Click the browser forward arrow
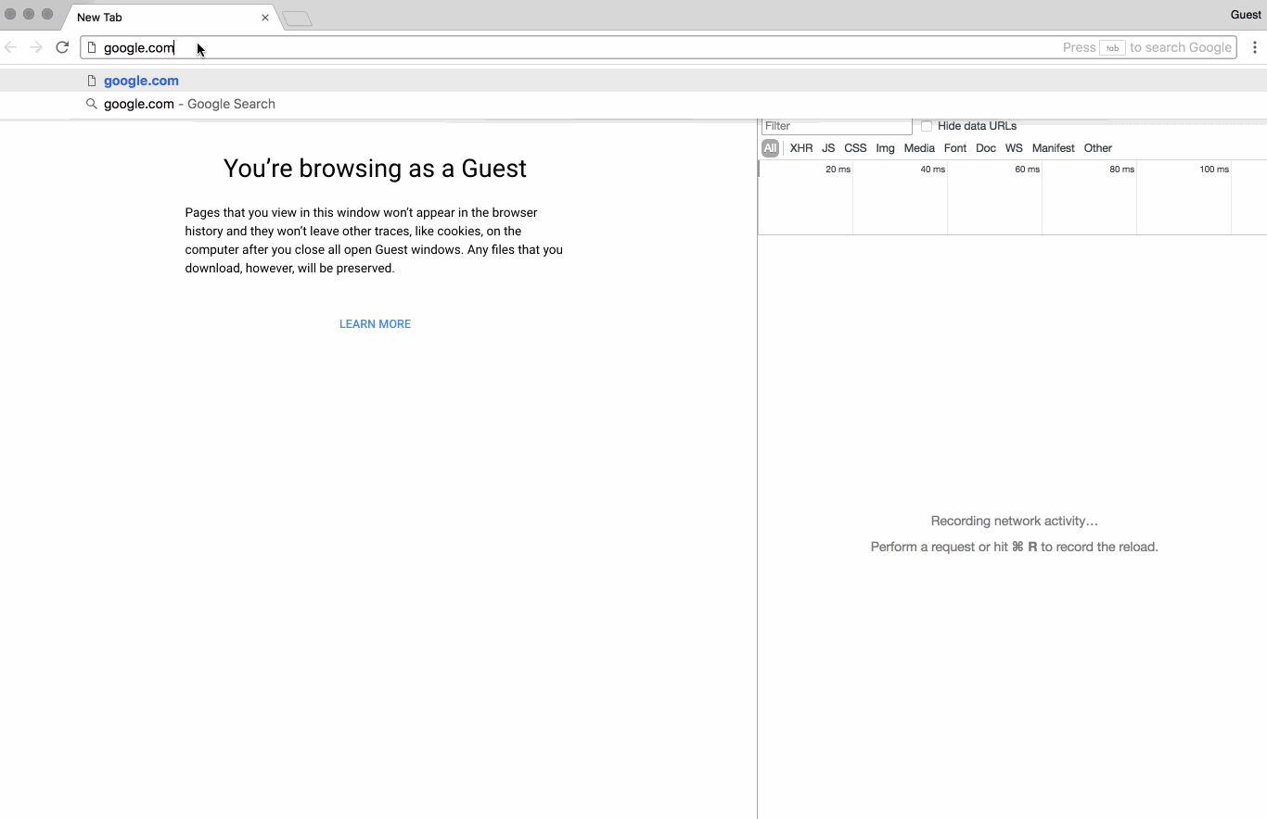This screenshot has width=1267, height=819. coord(36,47)
